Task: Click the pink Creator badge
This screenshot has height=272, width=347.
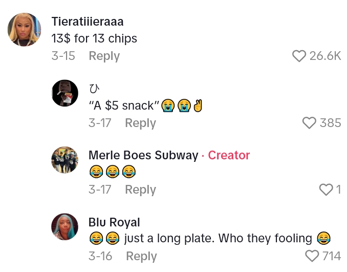Action: point(229,155)
